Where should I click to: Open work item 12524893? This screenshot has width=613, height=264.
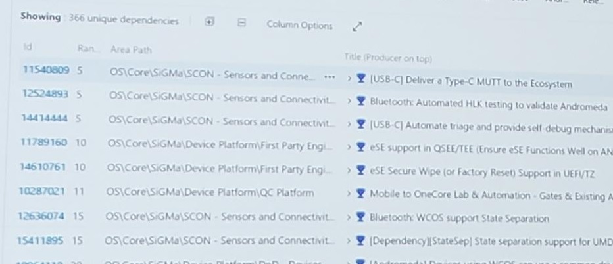tap(45, 94)
